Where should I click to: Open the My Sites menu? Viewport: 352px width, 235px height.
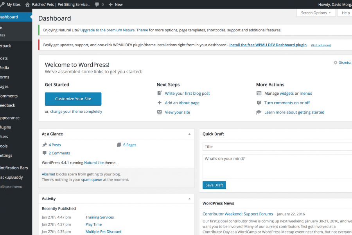[11, 4]
